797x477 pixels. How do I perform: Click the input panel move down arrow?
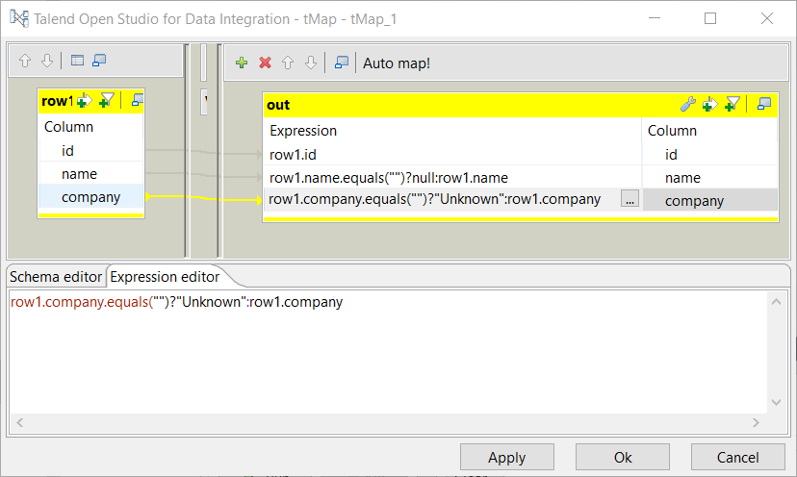[x=47, y=61]
